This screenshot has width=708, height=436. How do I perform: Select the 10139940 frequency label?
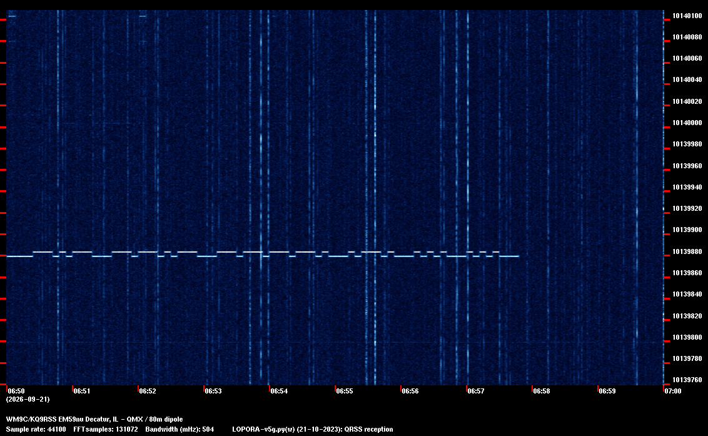(x=687, y=187)
